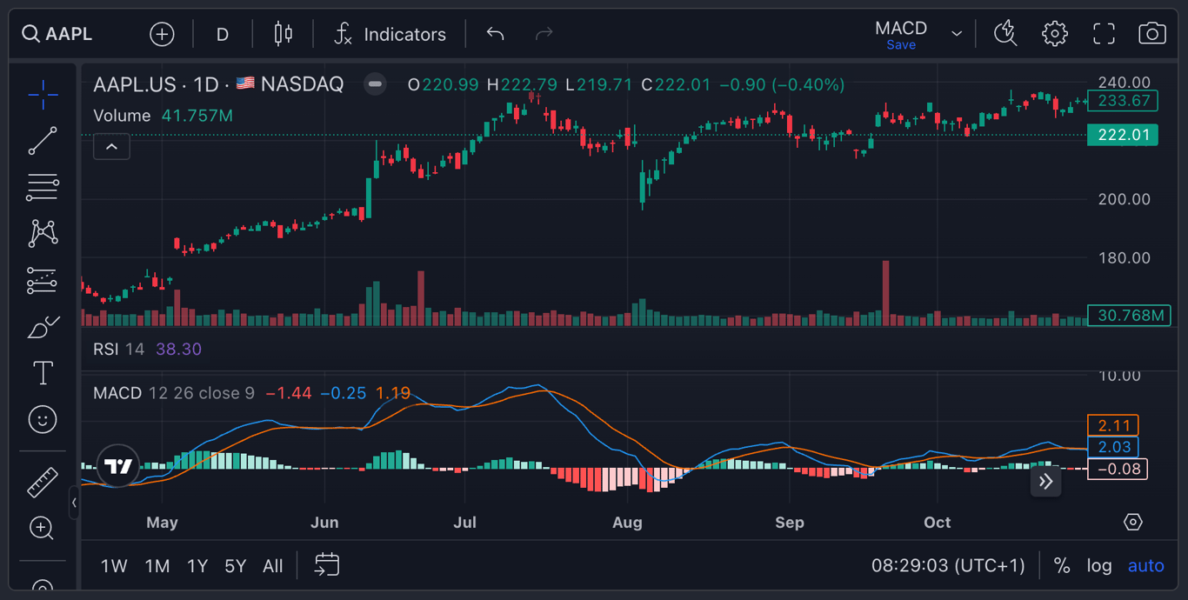Set range to 1Y
Viewport: 1188px width, 600px height.
[x=197, y=566]
